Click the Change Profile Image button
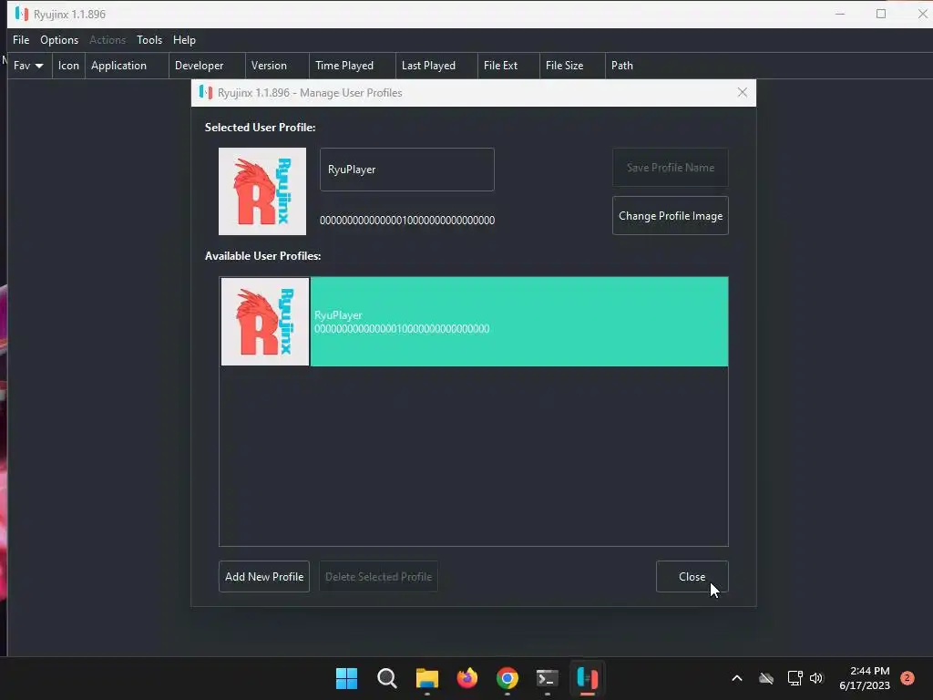Image resolution: width=933 pixels, height=700 pixels. pos(671,216)
